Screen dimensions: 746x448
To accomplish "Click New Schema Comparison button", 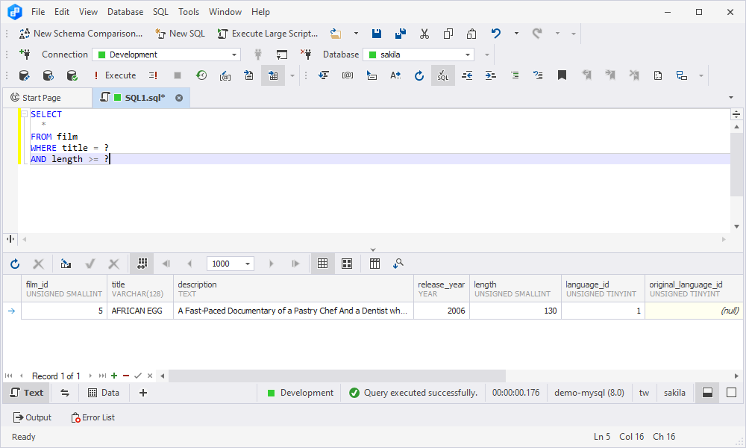I will 81,34.
